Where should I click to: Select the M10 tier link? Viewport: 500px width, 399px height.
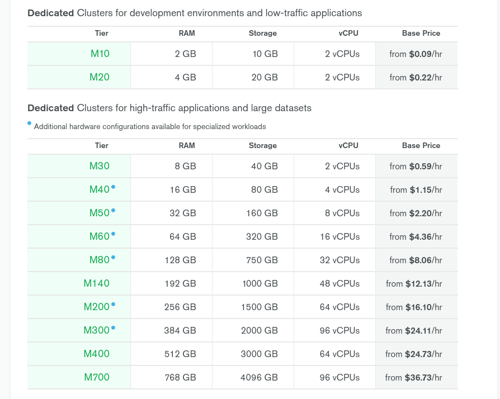point(100,54)
